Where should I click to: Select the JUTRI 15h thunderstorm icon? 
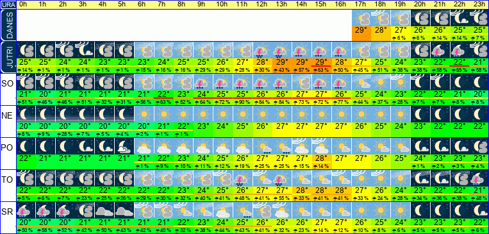[322, 50]
